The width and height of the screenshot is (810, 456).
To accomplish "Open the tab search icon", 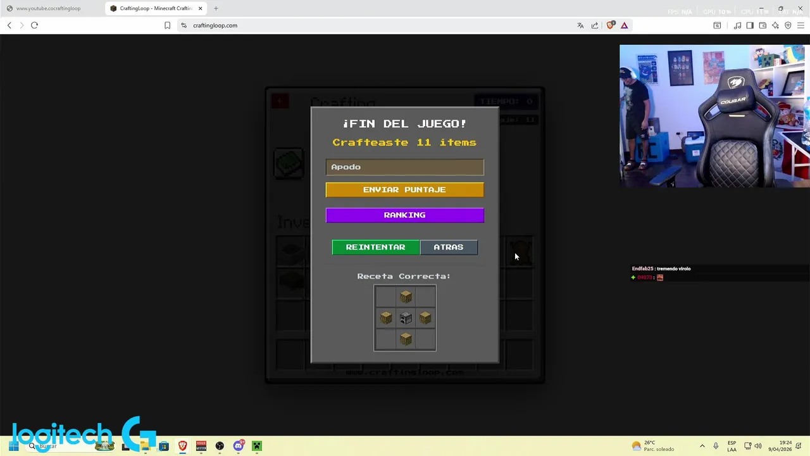I will coord(717,25).
